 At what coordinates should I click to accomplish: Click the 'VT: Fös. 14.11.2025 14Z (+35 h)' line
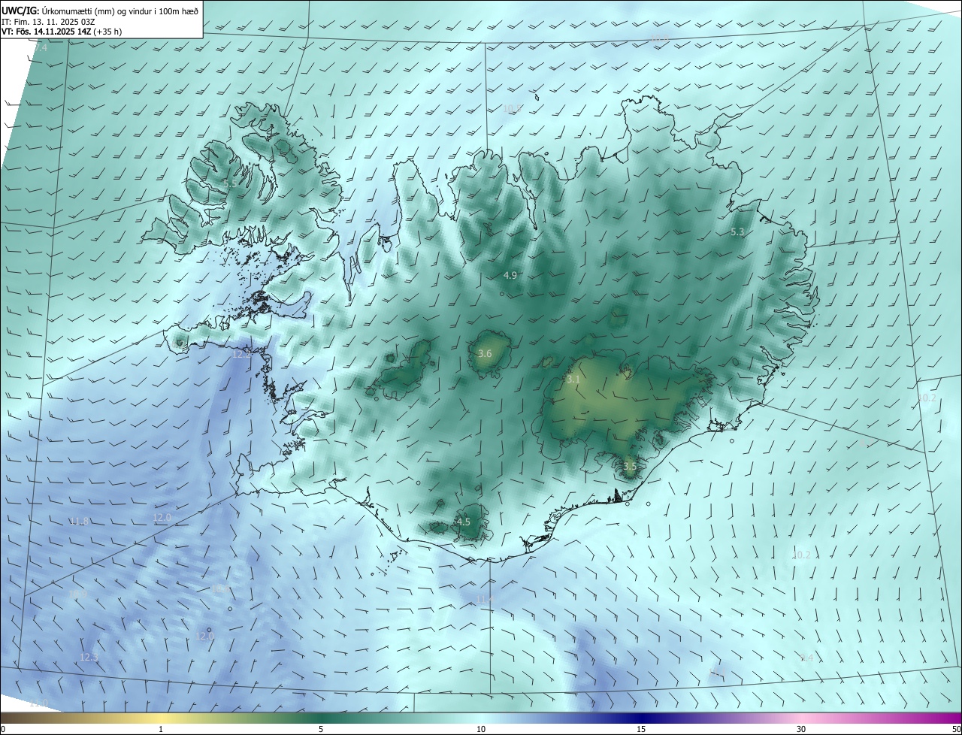tap(62, 32)
